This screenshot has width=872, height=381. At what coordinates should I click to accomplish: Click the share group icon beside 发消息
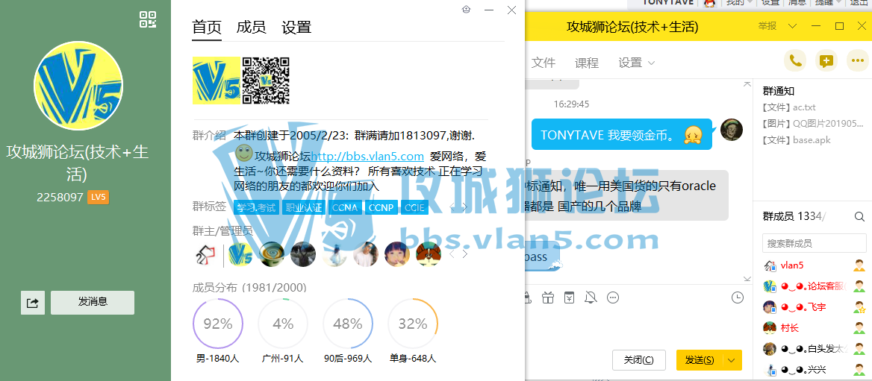tap(33, 303)
